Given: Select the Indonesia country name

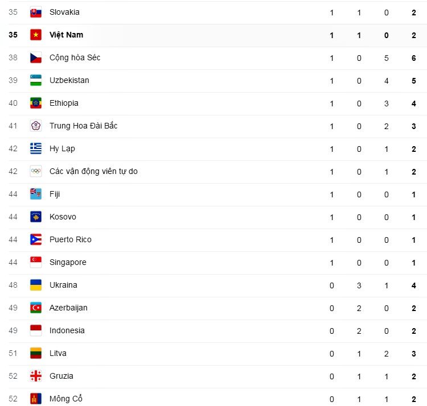Looking at the screenshot, I should (67, 330).
